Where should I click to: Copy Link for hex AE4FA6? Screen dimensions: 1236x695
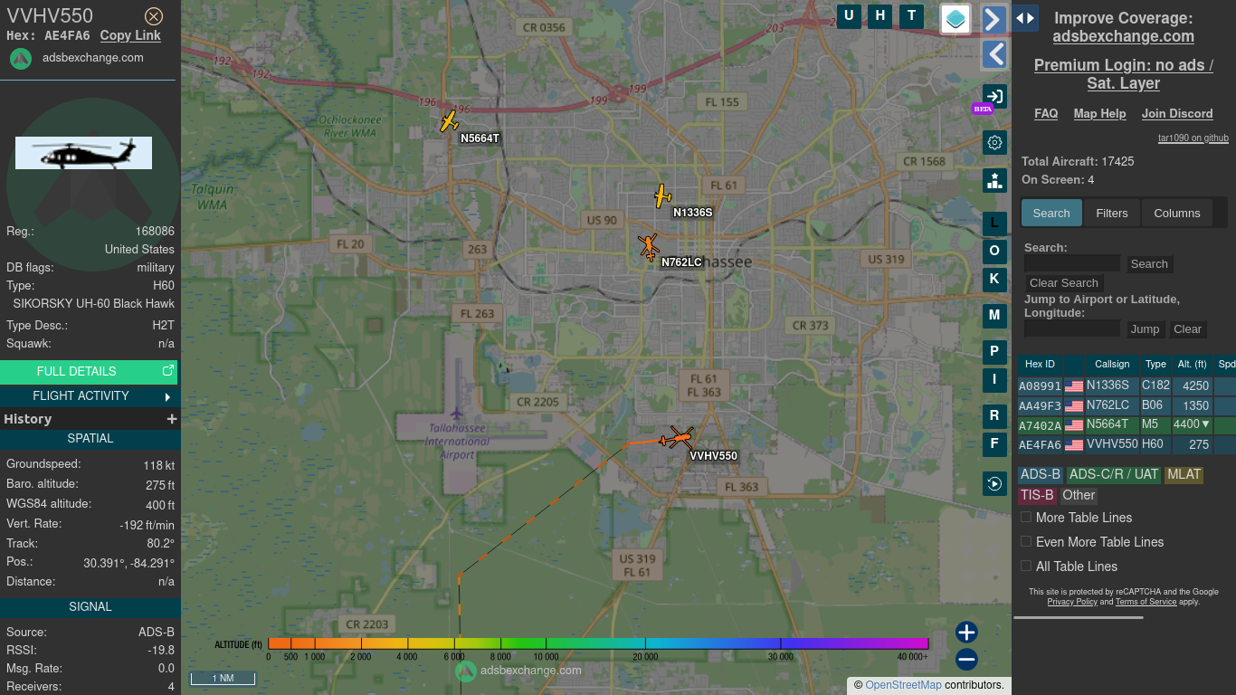130,35
